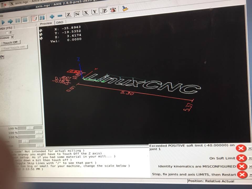Click Position: Relative Actual status text
The image size is (252, 189).
tap(211, 181)
